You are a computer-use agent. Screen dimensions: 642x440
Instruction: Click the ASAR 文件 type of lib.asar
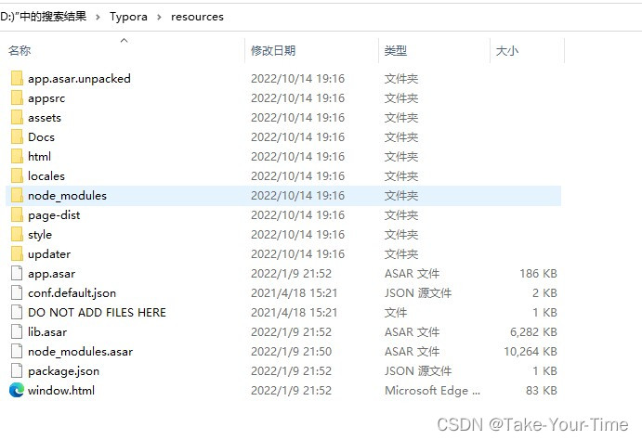[x=412, y=332]
